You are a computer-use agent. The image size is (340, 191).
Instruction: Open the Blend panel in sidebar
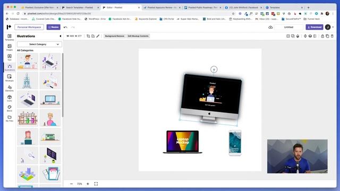click(10, 108)
